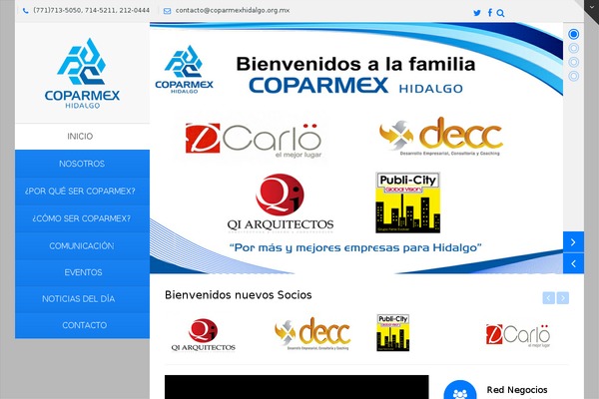Open the INICIO menu item
This screenshot has width=599, height=399.
[x=82, y=137]
